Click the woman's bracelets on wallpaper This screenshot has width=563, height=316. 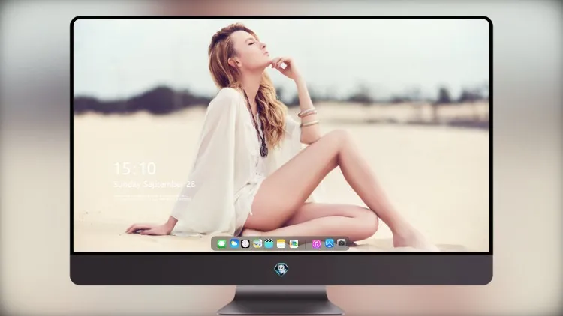pyautogui.click(x=308, y=118)
